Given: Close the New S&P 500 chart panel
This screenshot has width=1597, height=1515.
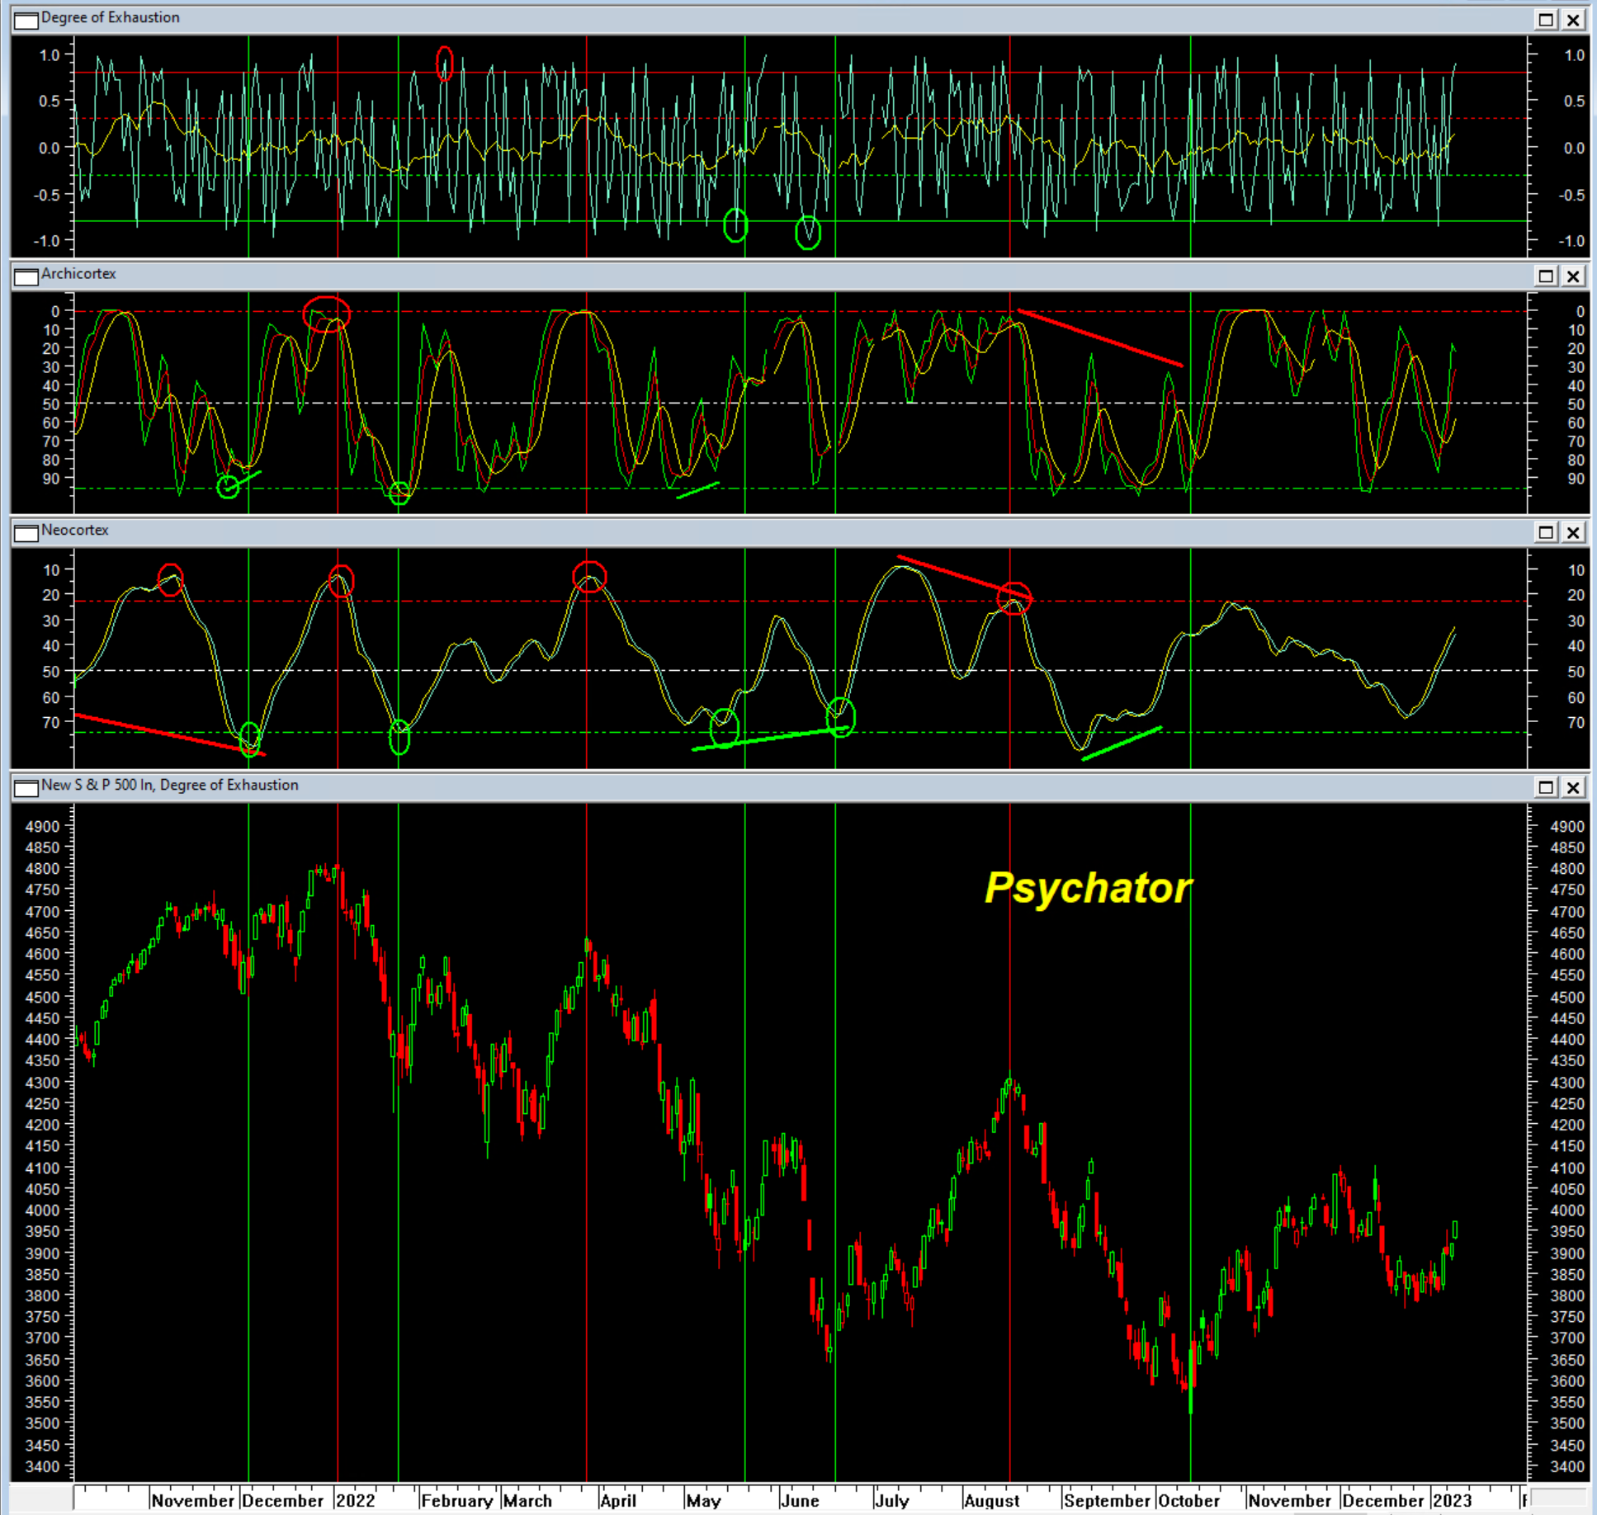Looking at the screenshot, I should coord(1573,787).
